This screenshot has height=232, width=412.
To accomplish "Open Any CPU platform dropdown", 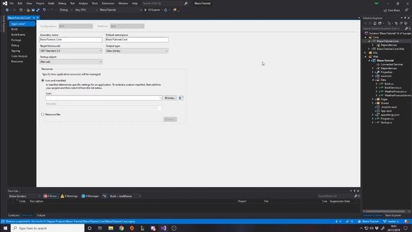I will pos(86,10).
